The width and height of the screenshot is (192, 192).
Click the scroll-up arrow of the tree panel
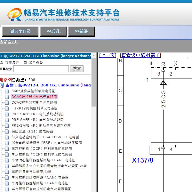tap(93, 56)
